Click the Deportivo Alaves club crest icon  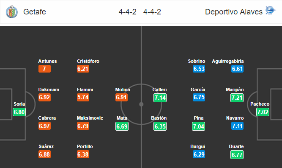[271, 10]
